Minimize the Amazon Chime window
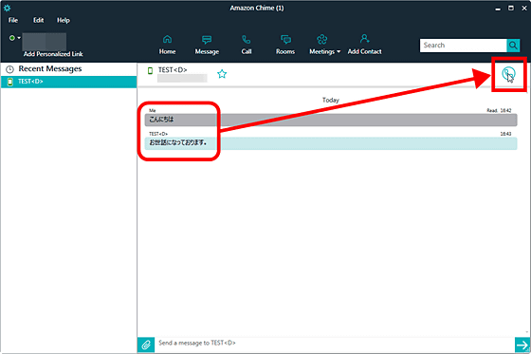The height and width of the screenshot is (354, 531). [498, 9]
